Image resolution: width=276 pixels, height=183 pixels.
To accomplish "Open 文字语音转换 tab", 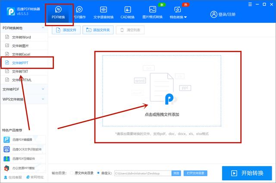I will pos(103,13).
